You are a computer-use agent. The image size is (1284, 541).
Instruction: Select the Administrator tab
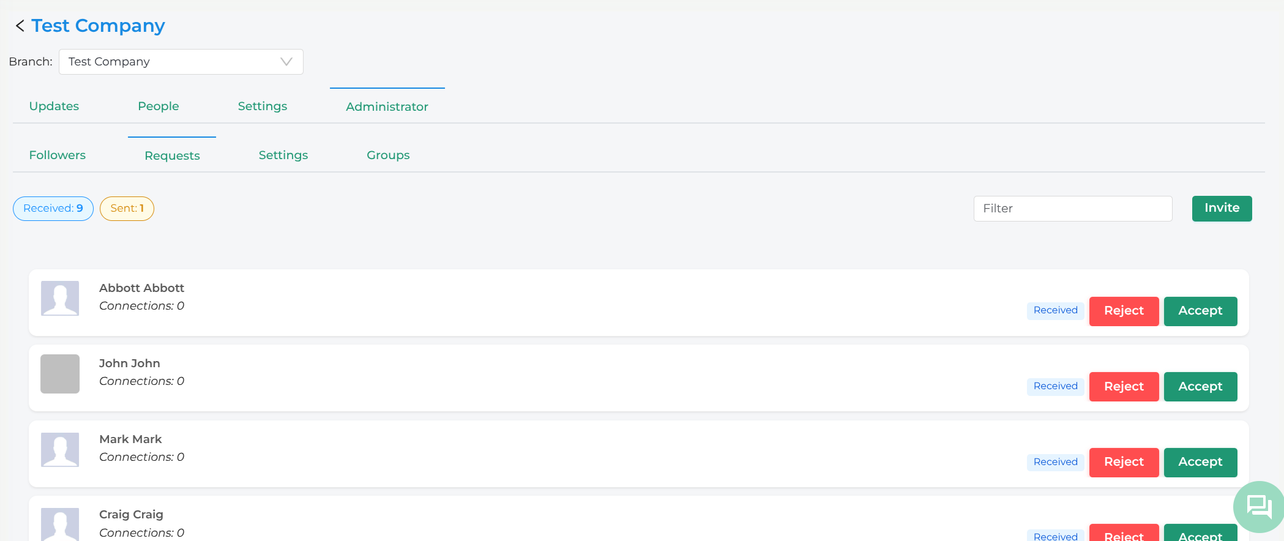tap(387, 106)
